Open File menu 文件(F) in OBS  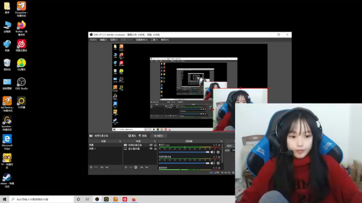point(93,40)
